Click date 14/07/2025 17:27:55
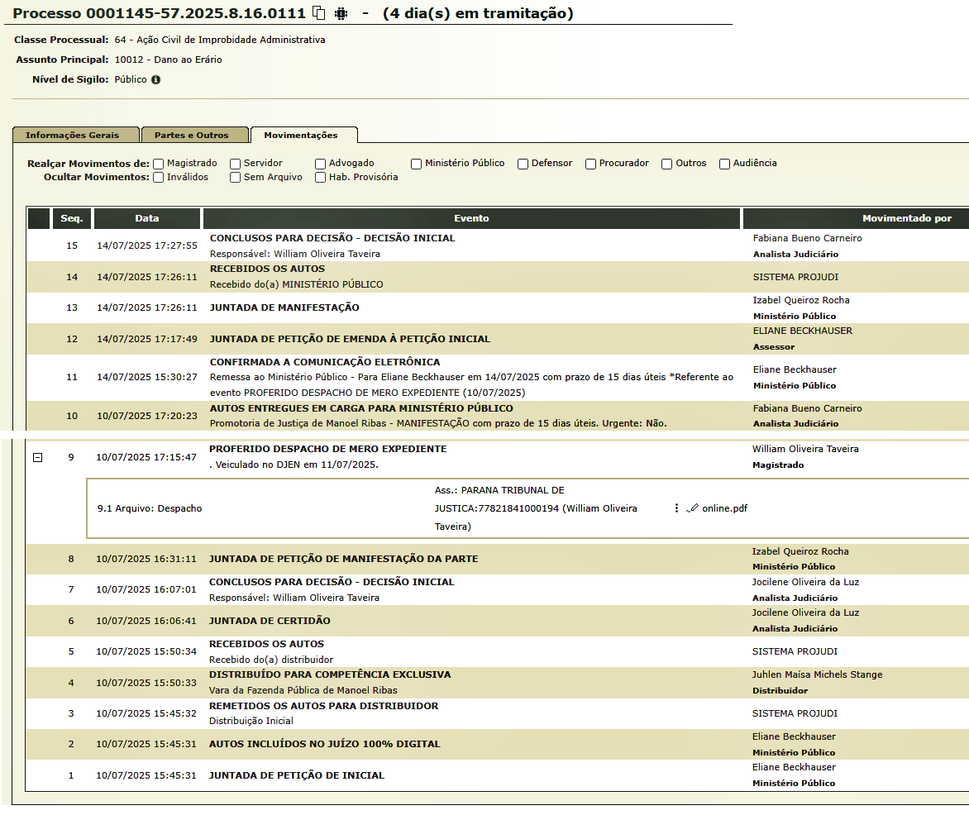The image size is (969, 815). (x=147, y=246)
